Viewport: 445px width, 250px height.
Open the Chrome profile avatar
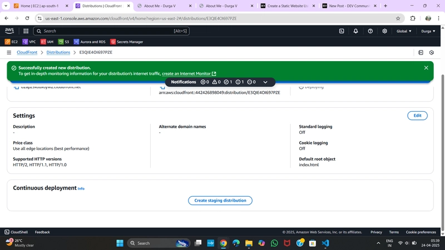[x=428, y=18]
